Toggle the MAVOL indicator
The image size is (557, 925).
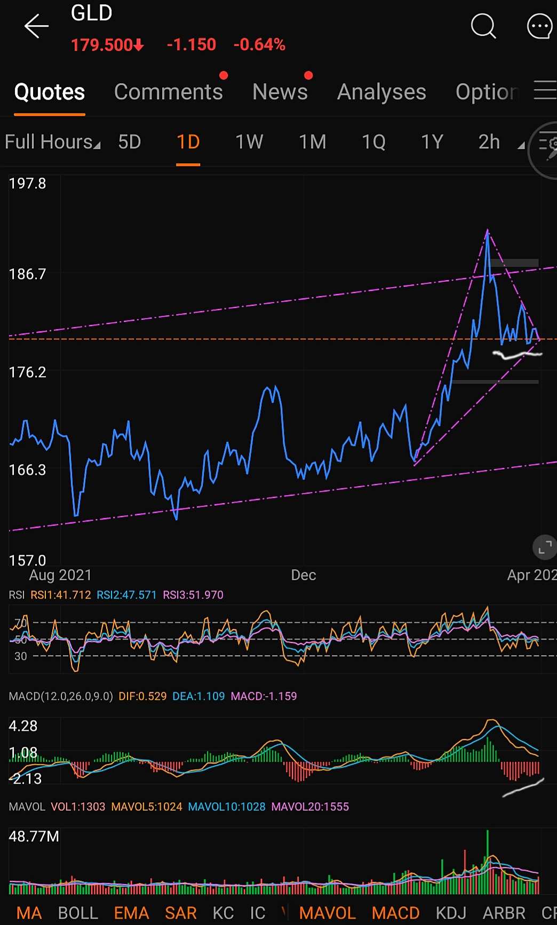click(328, 913)
